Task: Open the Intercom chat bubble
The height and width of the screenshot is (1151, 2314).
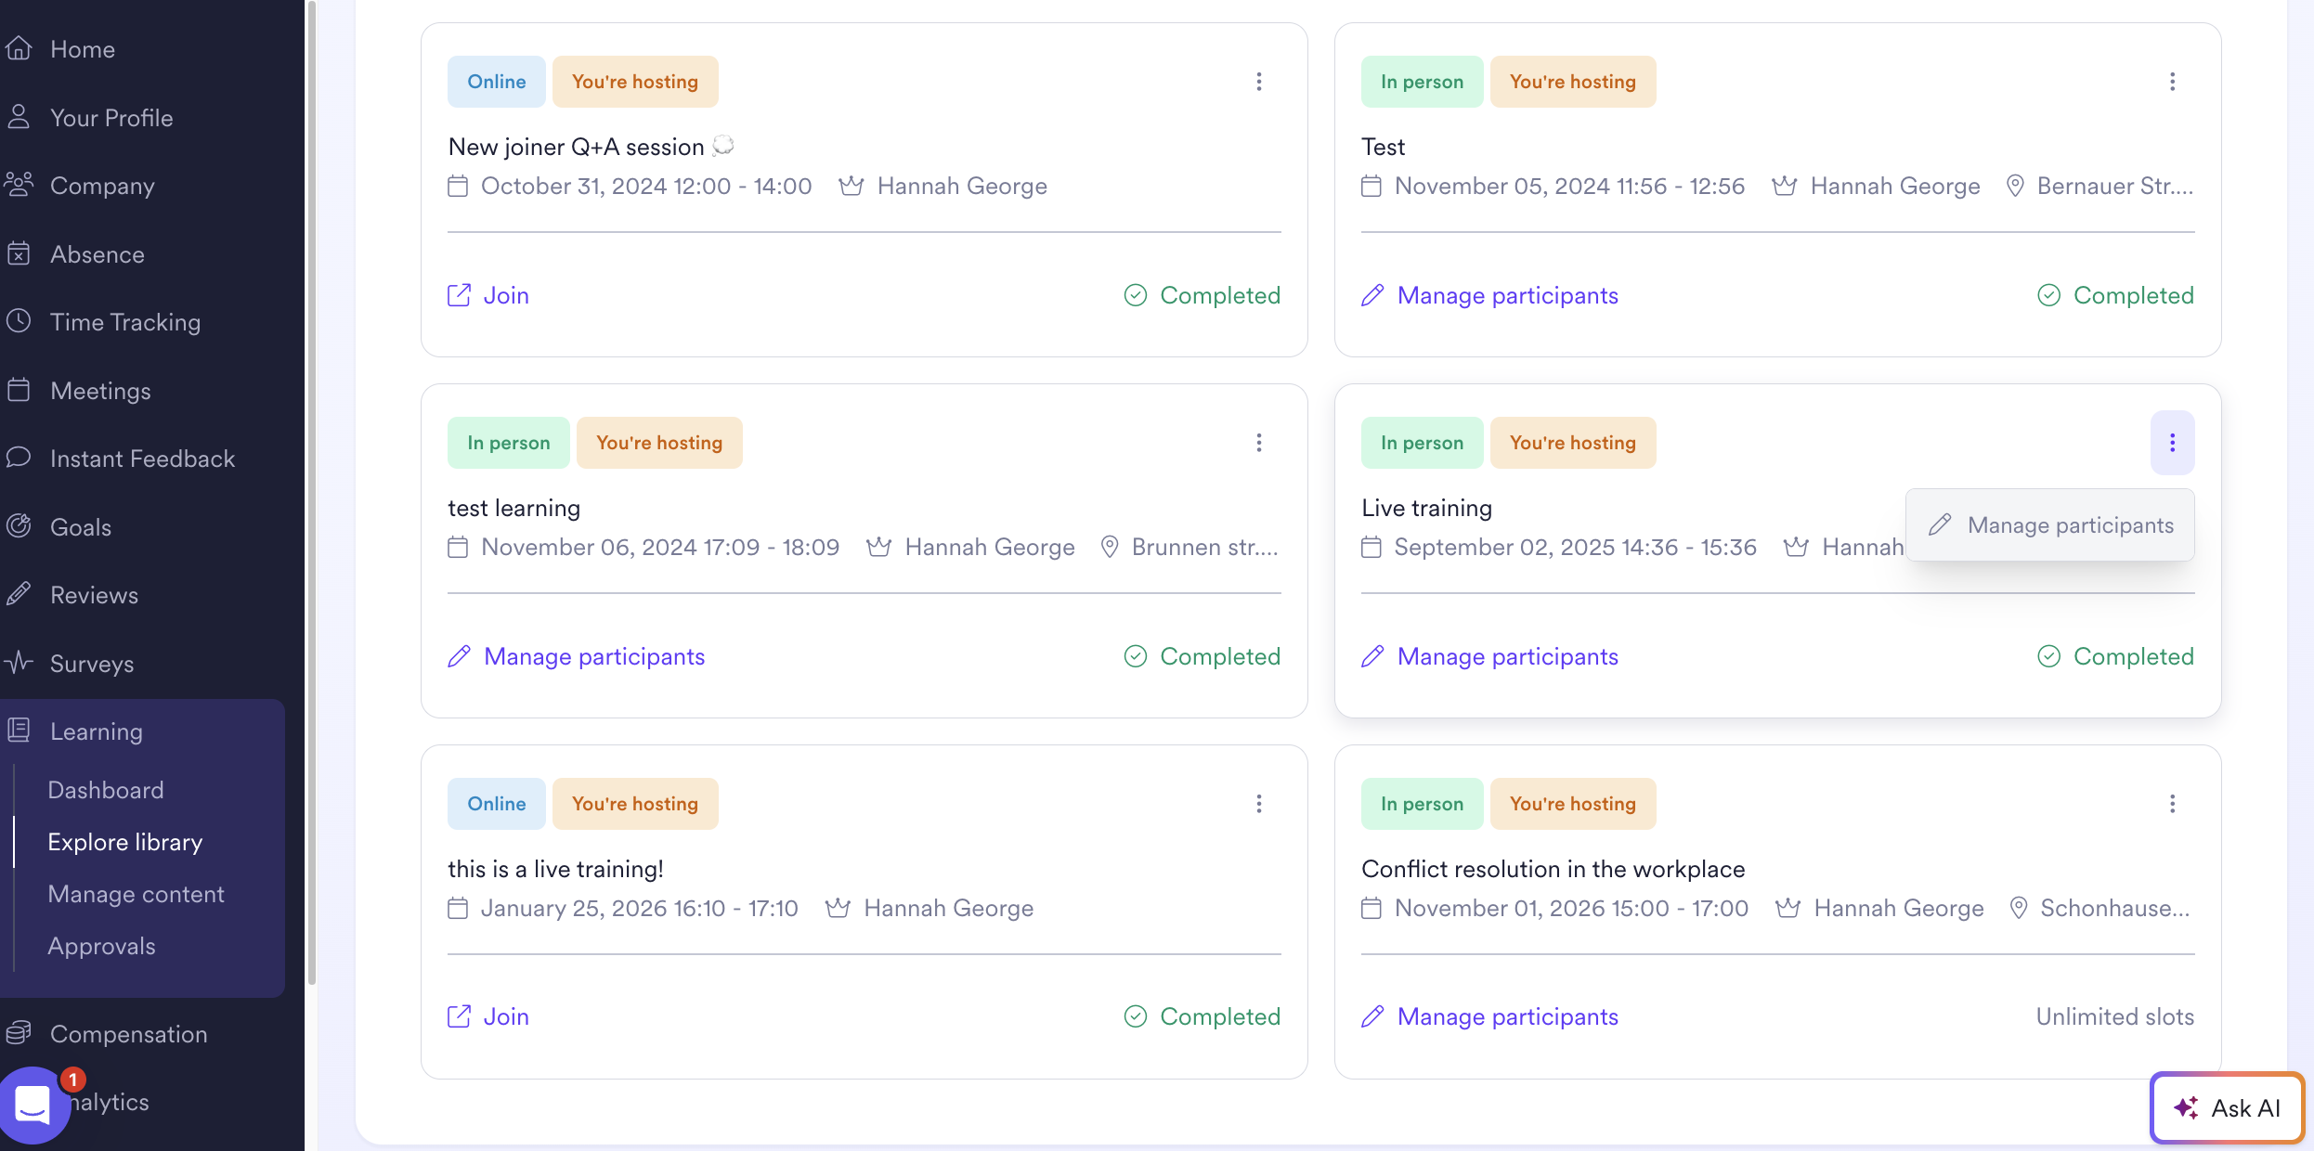Action: tap(33, 1105)
